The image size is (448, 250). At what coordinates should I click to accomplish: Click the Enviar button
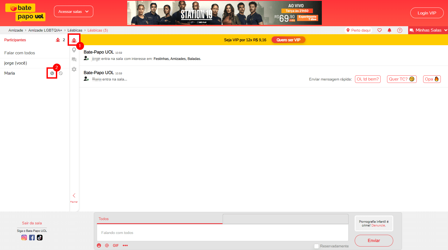374,241
